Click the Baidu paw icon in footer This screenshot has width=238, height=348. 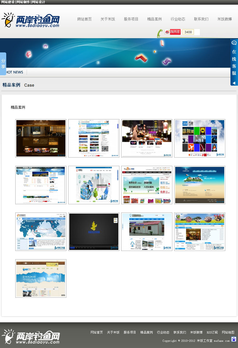[234, 339]
